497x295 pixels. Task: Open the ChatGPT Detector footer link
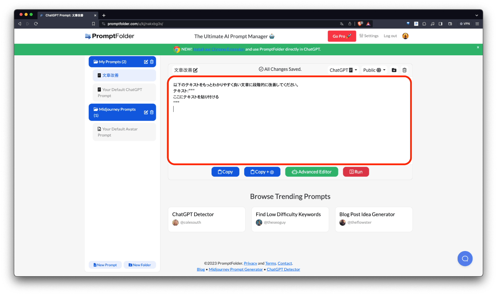pos(283,269)
